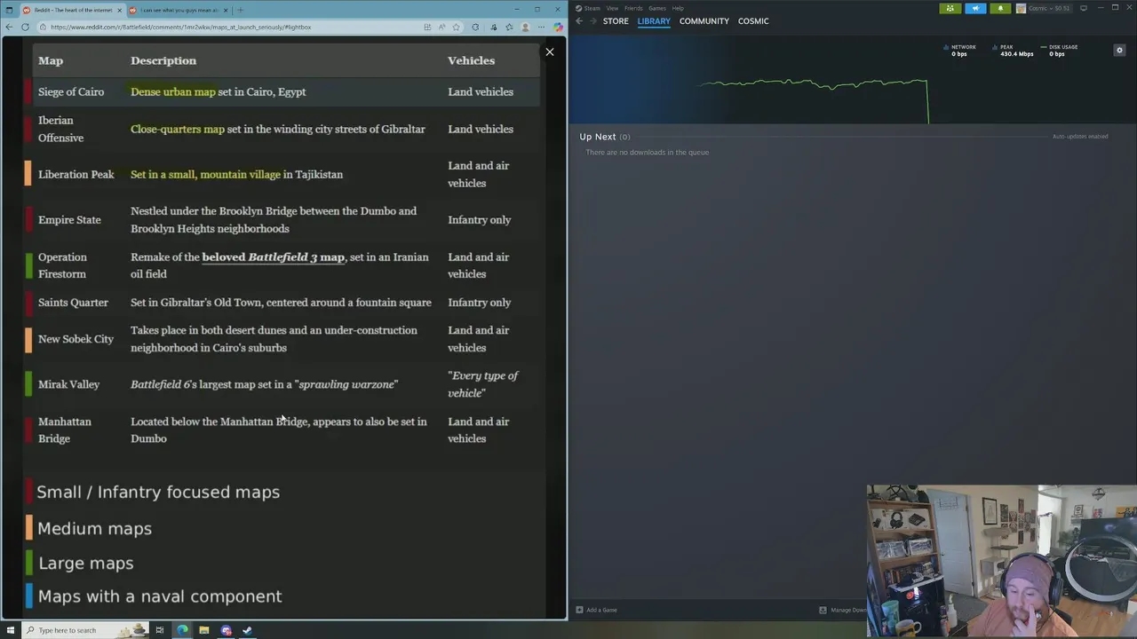Click taskbar 'Type here to search' box

(x=84, y=630)
